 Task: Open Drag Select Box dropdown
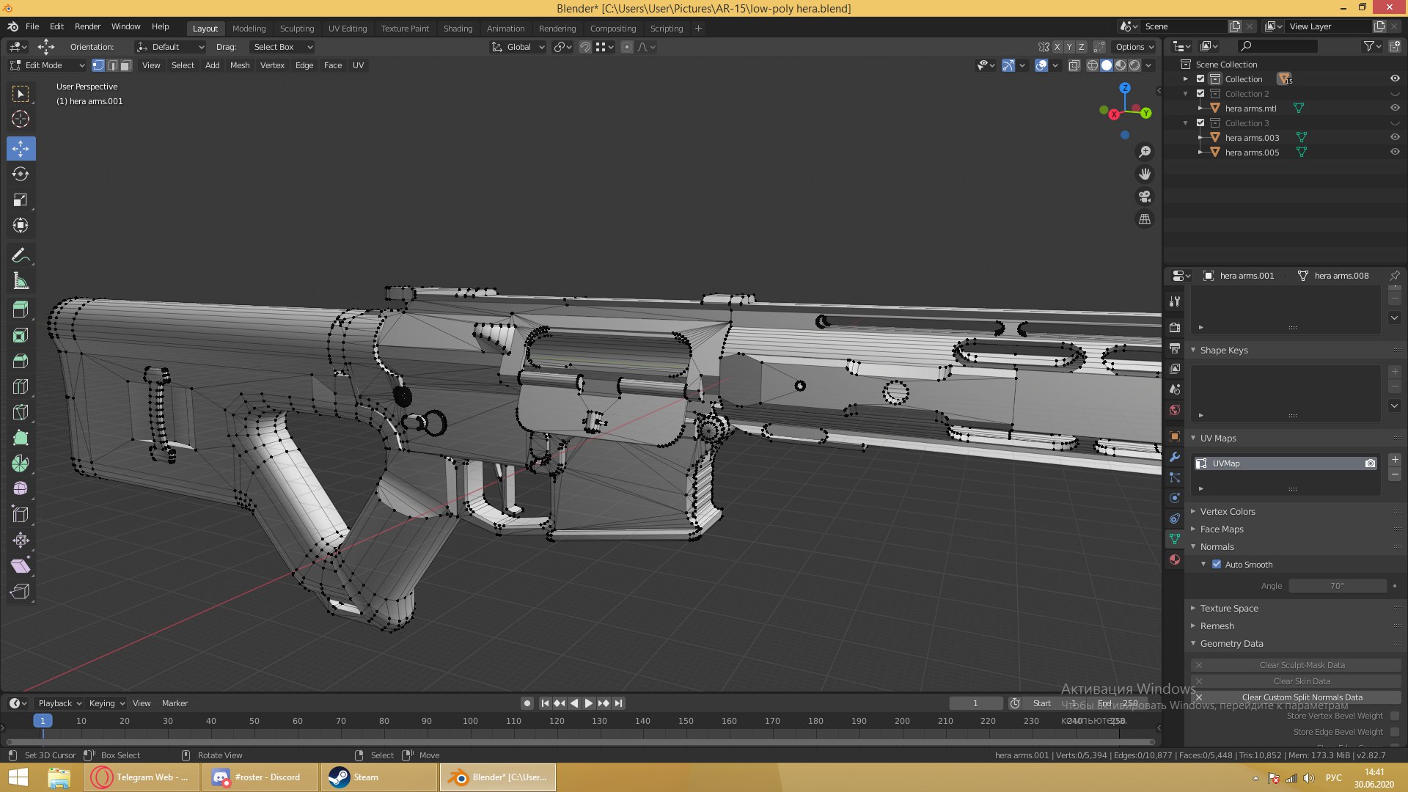point(282,47)
